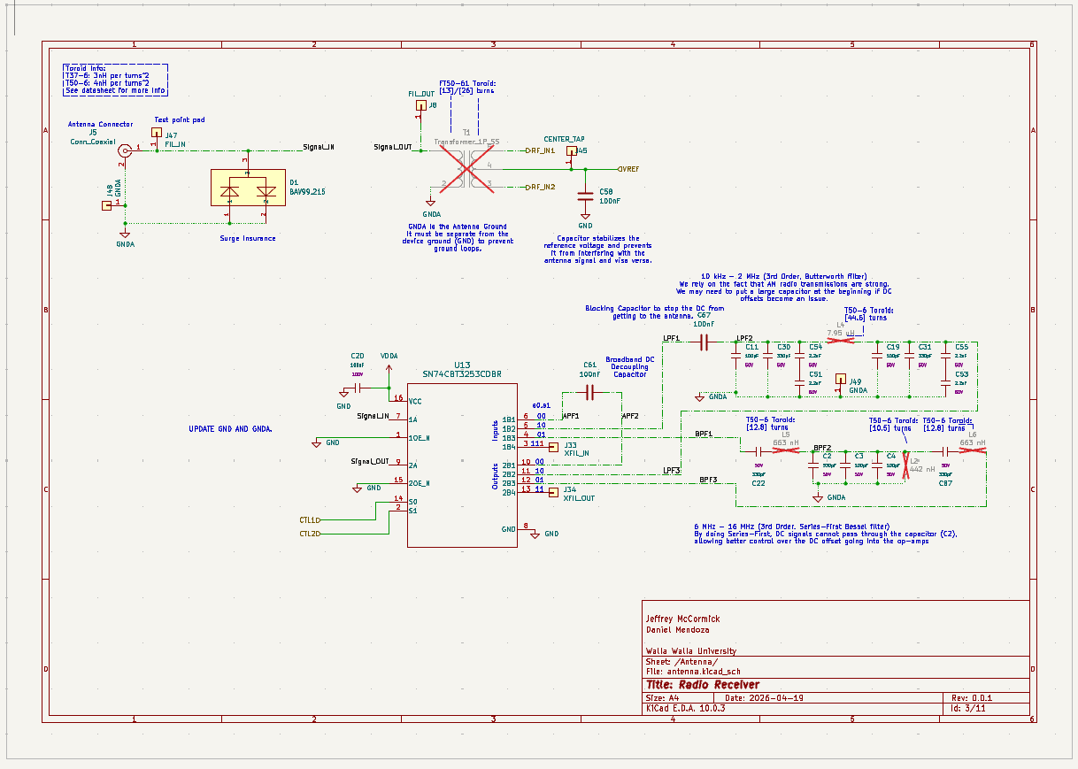The width and height of the screenshot is (1078, 769).
Task: Select the C30 330pF capacitor
Action: point(766,356)
